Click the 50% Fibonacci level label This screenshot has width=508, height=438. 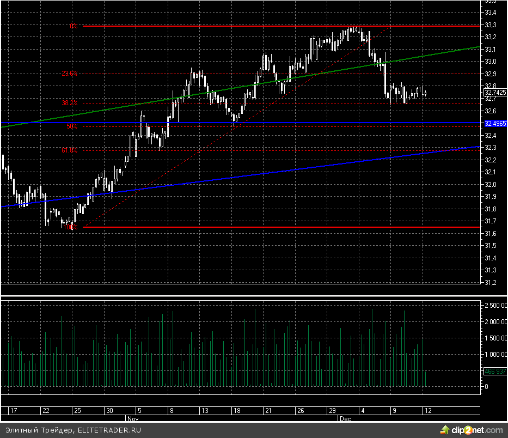[72, 126]
